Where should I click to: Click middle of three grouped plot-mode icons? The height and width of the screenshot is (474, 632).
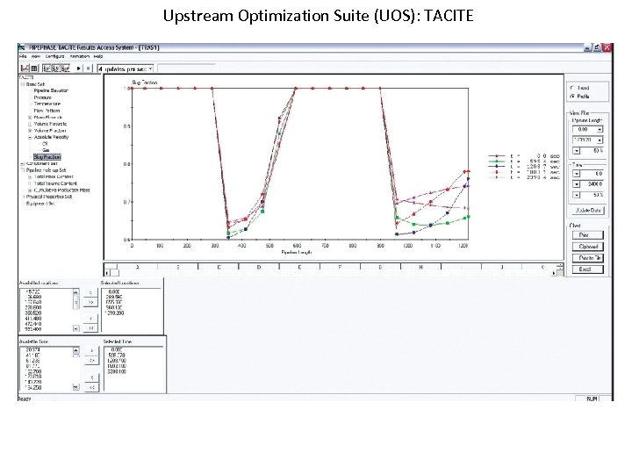click(56, 68)
